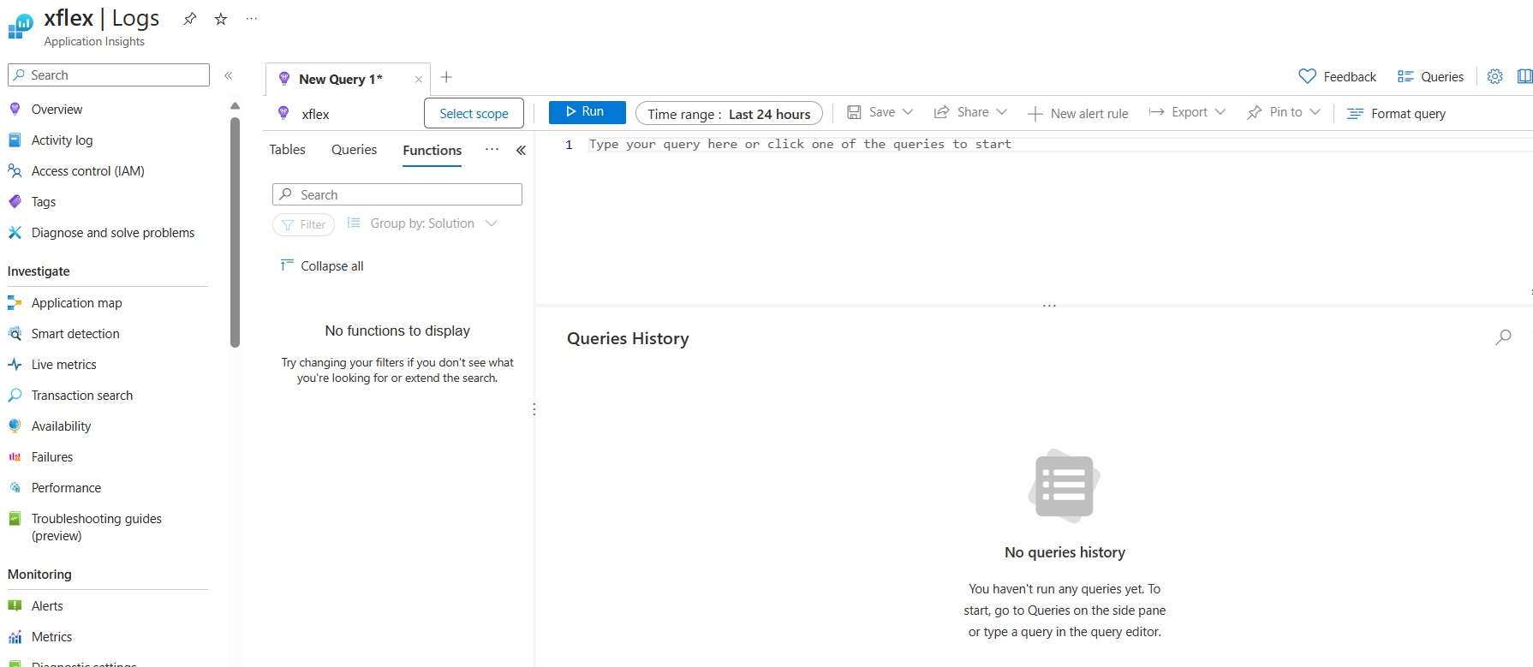The height and width of the screenshot is (667, 1533).
Task: Click the left menu Search field
Action: pos(109,75)
